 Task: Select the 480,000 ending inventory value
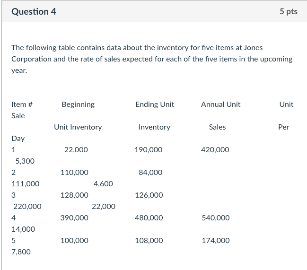click(x=149, y=218)
